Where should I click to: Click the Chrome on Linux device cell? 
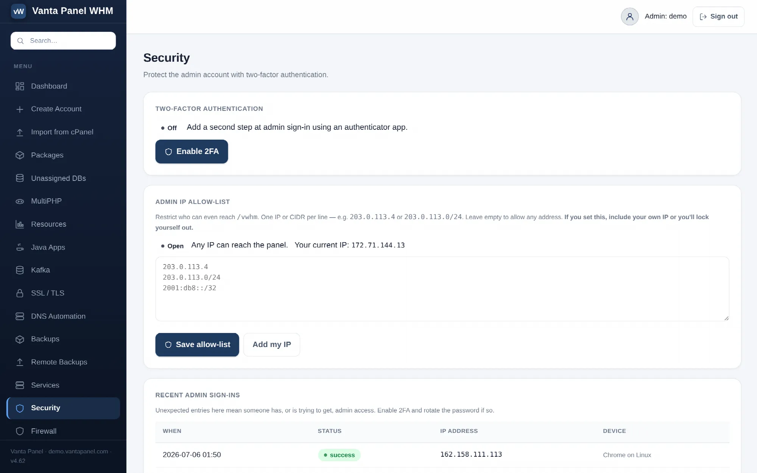point(627,455)
